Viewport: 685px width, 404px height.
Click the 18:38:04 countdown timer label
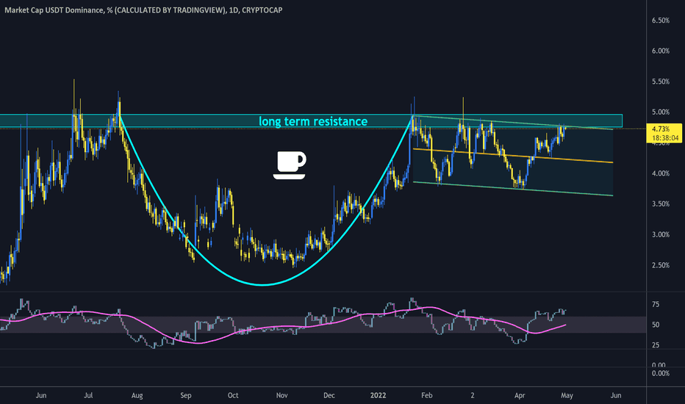pos(665,137)
